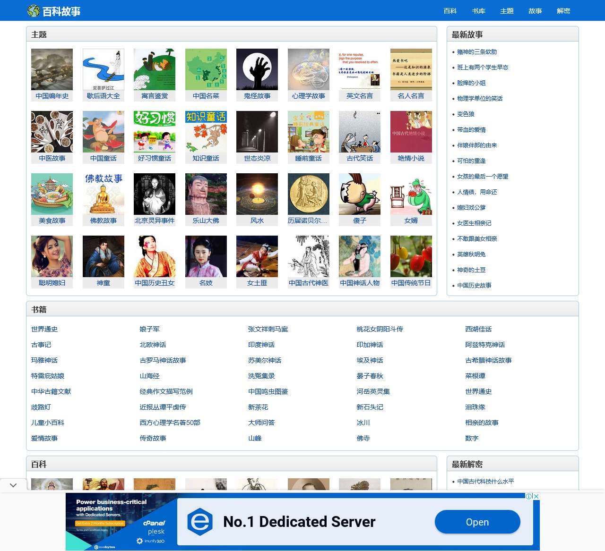Open the 伴娘伴郎的由来 link
This screenshot has height=551, width=605.
(477, 145)
